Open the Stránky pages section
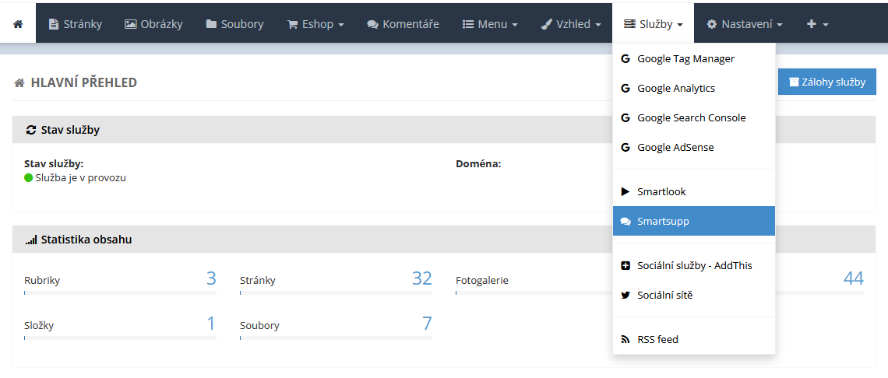888x378 pixels. [x=75, y=24]
